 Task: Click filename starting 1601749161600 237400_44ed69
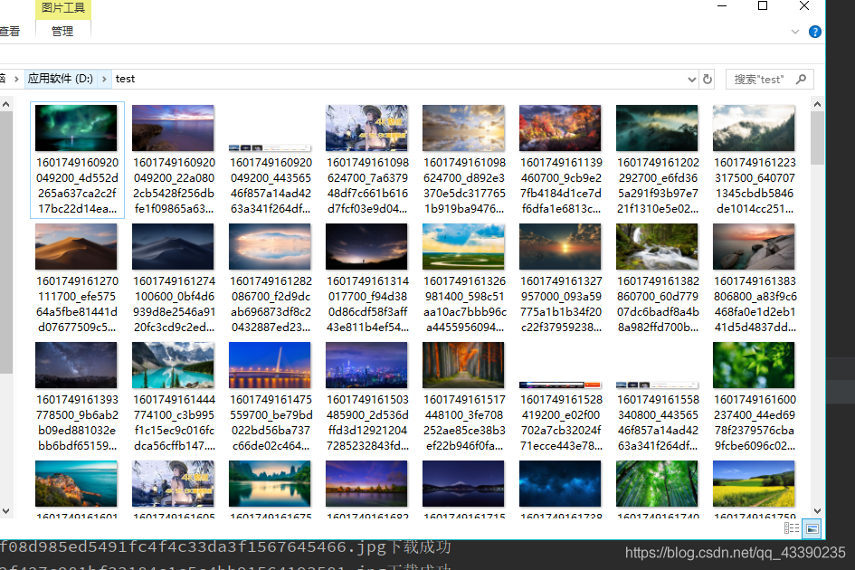(x=755, y=423)
